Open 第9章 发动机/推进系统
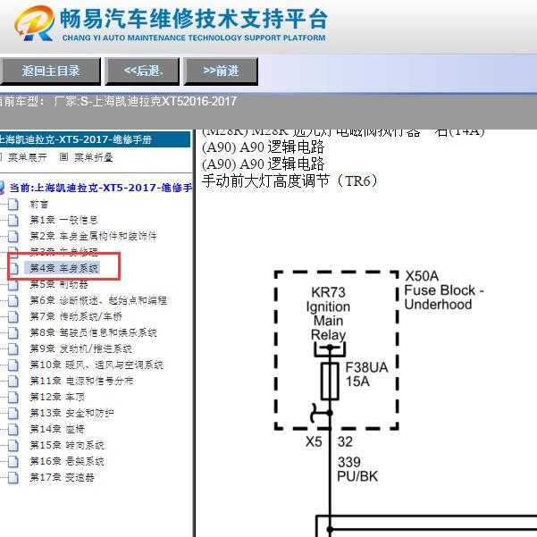Screen dimensions: 537x537 coord(80,348)
